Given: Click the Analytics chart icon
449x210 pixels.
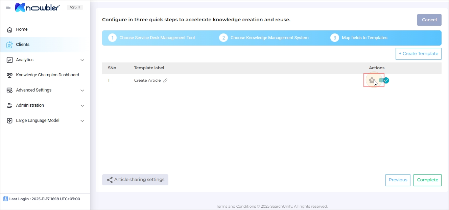Looking at the screenshot, I should [x=10, y=60].
